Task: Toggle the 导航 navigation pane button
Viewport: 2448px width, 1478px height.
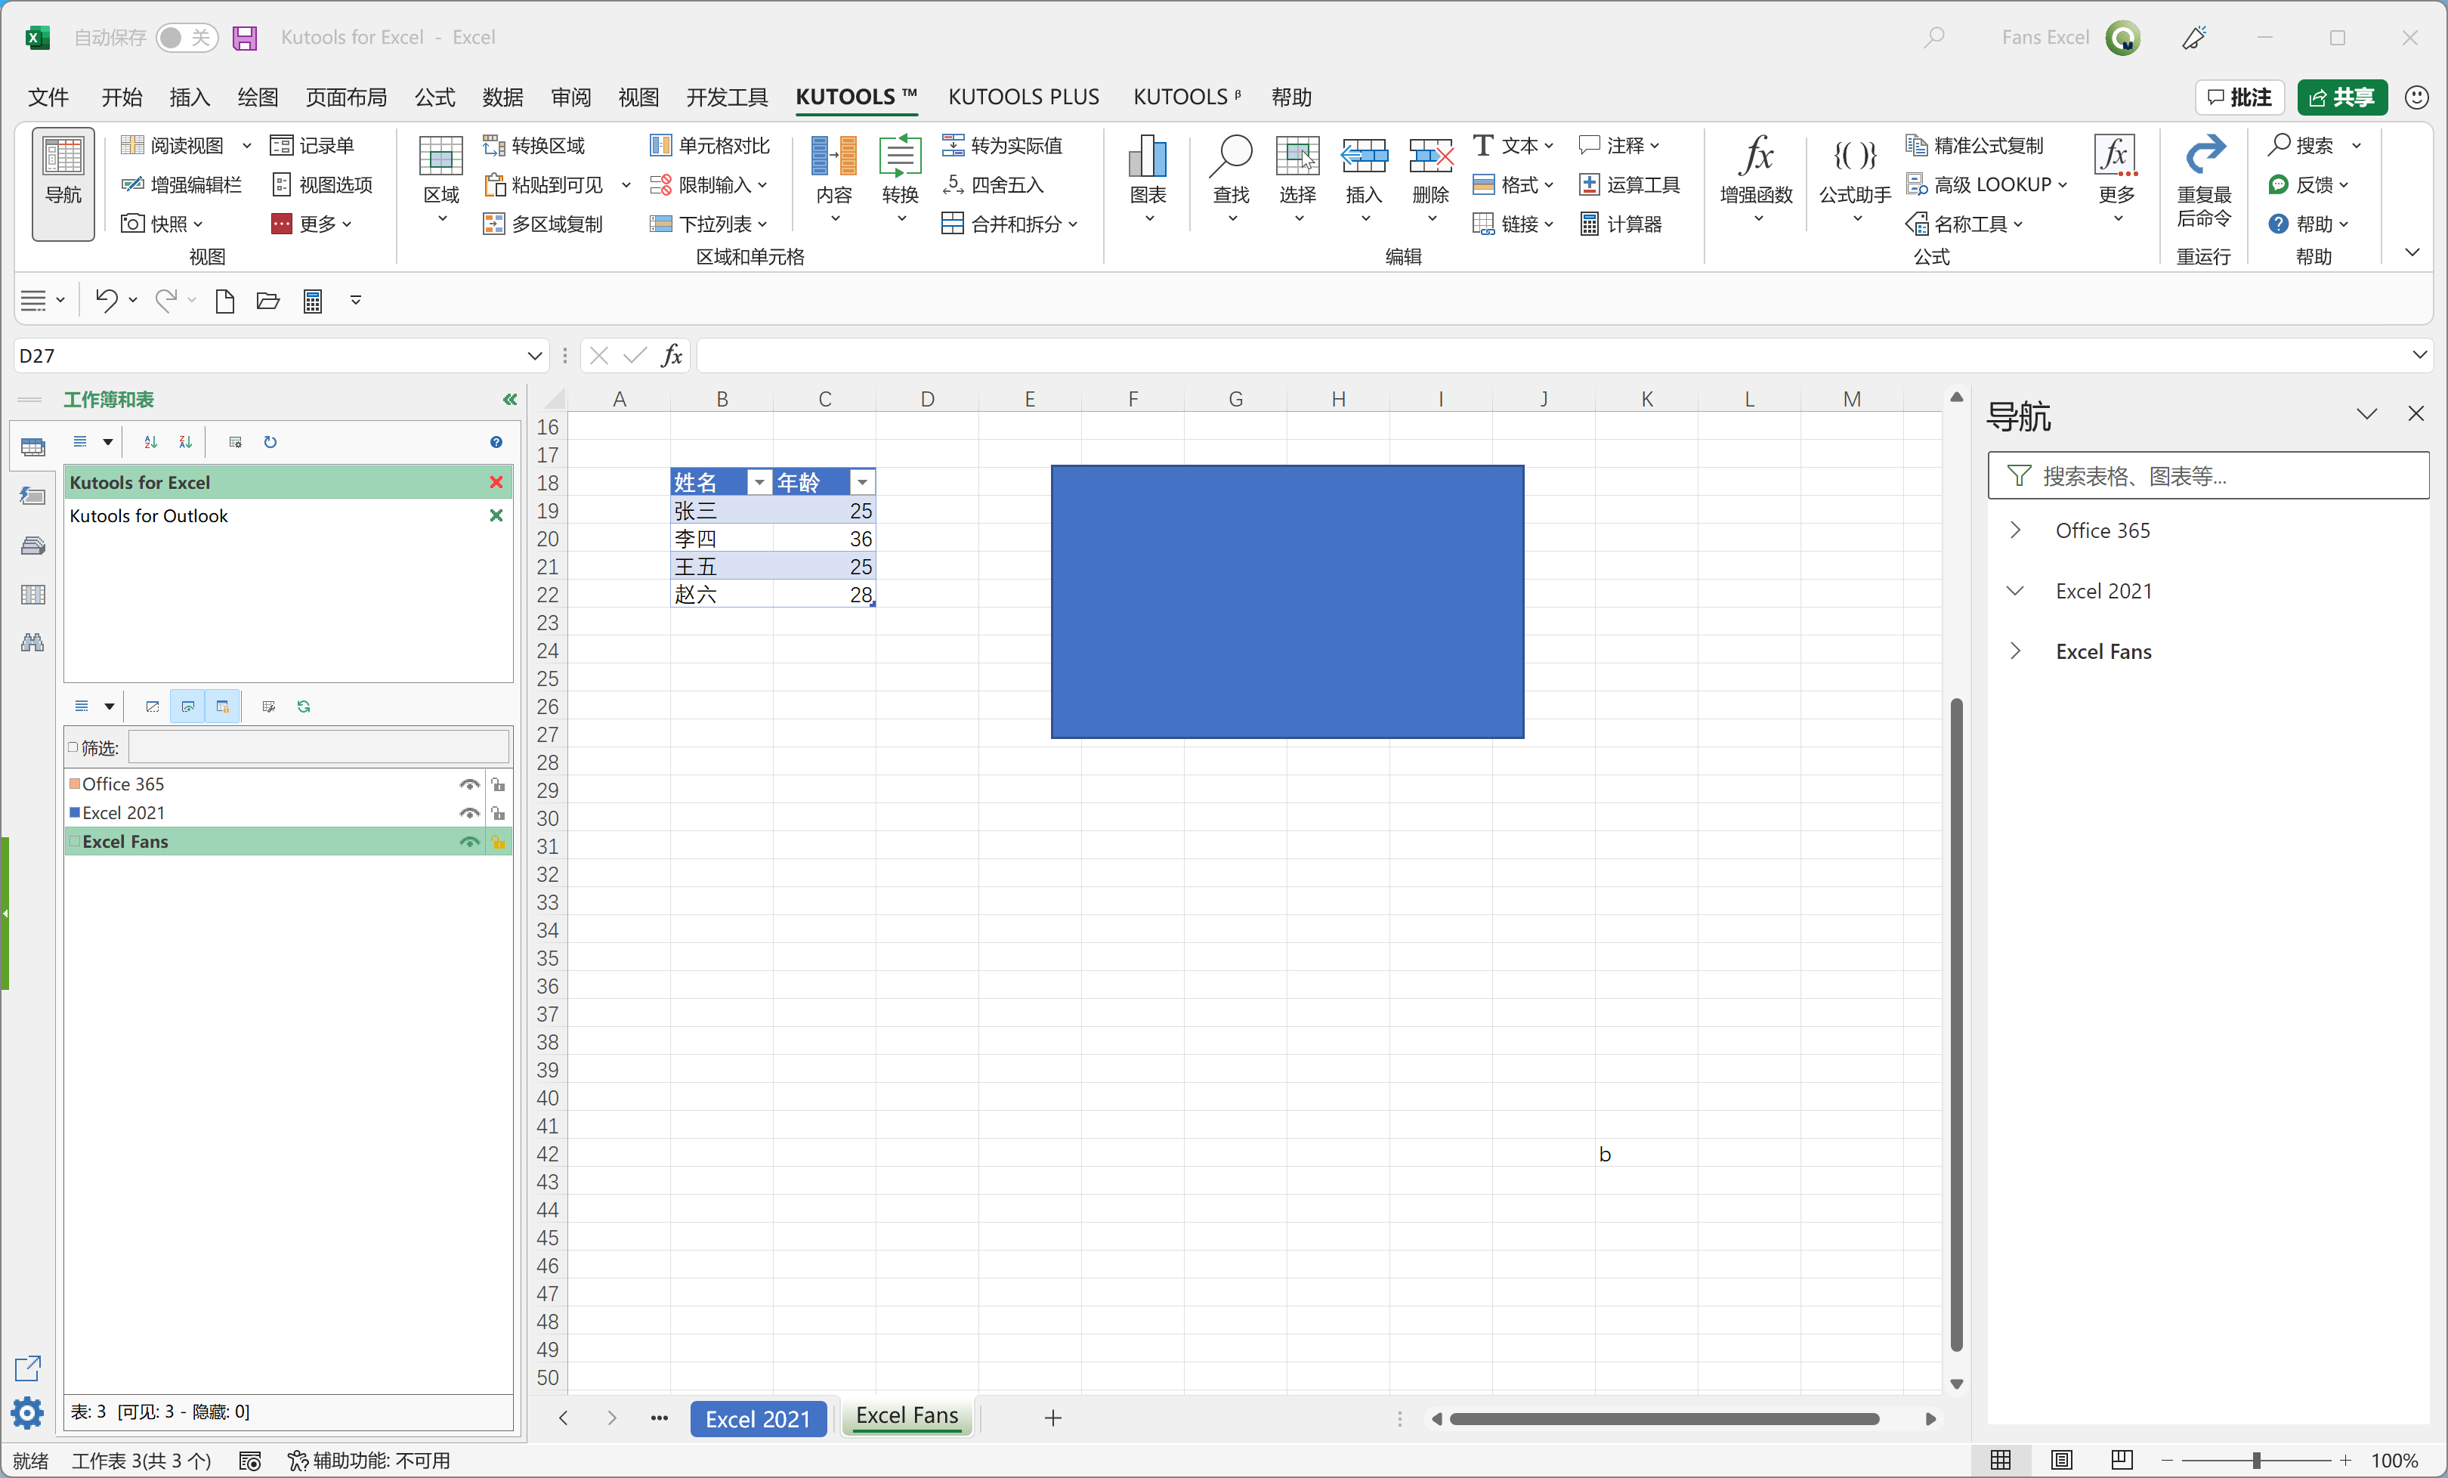Action: tap(63, 183)
